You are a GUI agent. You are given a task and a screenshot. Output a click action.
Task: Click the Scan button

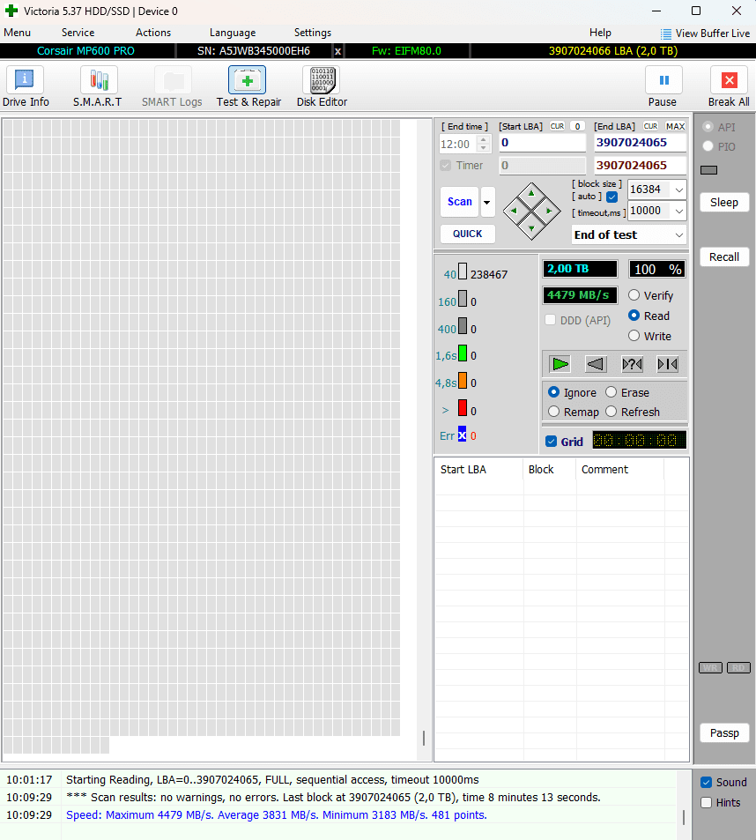pos(459,202)
